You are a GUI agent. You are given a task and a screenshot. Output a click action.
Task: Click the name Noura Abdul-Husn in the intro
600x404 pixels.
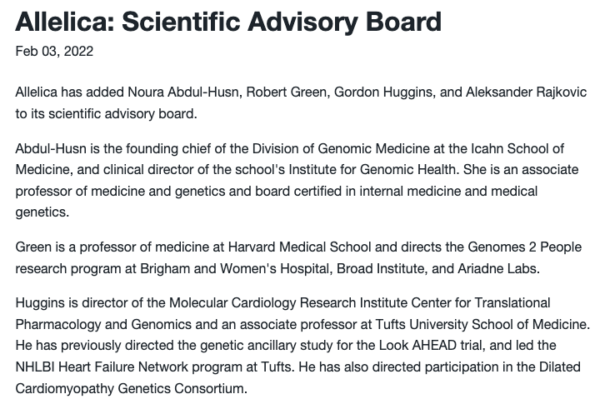[x=185, y=92]
